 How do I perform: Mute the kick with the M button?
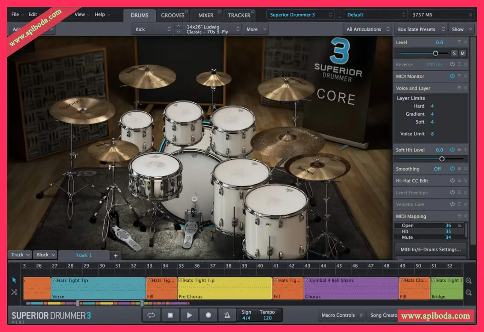click(462, 53)
